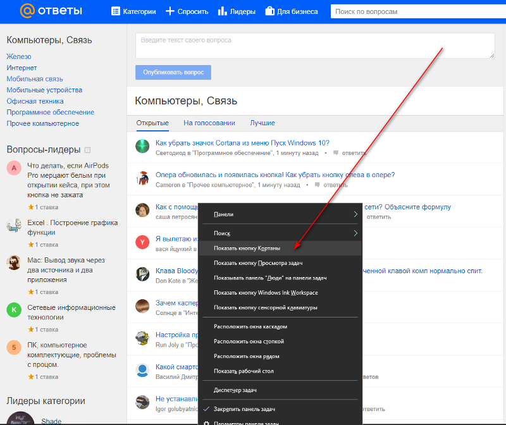The width and height of the screenshot is (506, 425).
Task: Open the ПК, компьютерное комплектующие question
Action: [71, 355]
